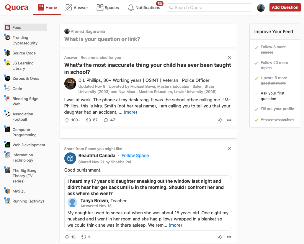
Task: Click the notification bell icon
Action: (131, 8)
